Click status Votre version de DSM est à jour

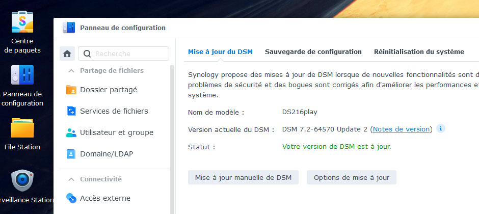pos(337,147)
